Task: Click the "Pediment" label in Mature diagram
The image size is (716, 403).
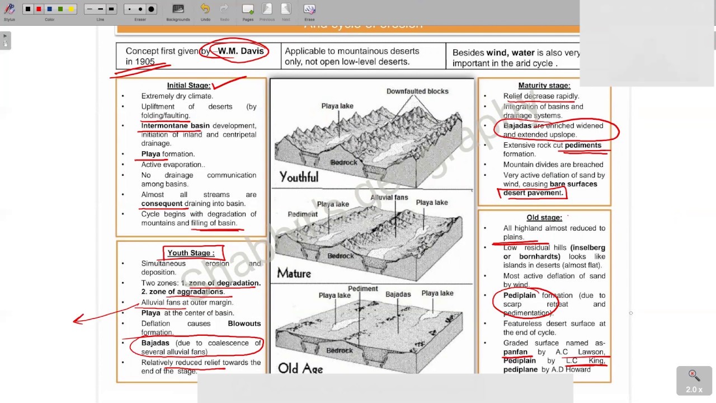Action: (x=303, y=214)
